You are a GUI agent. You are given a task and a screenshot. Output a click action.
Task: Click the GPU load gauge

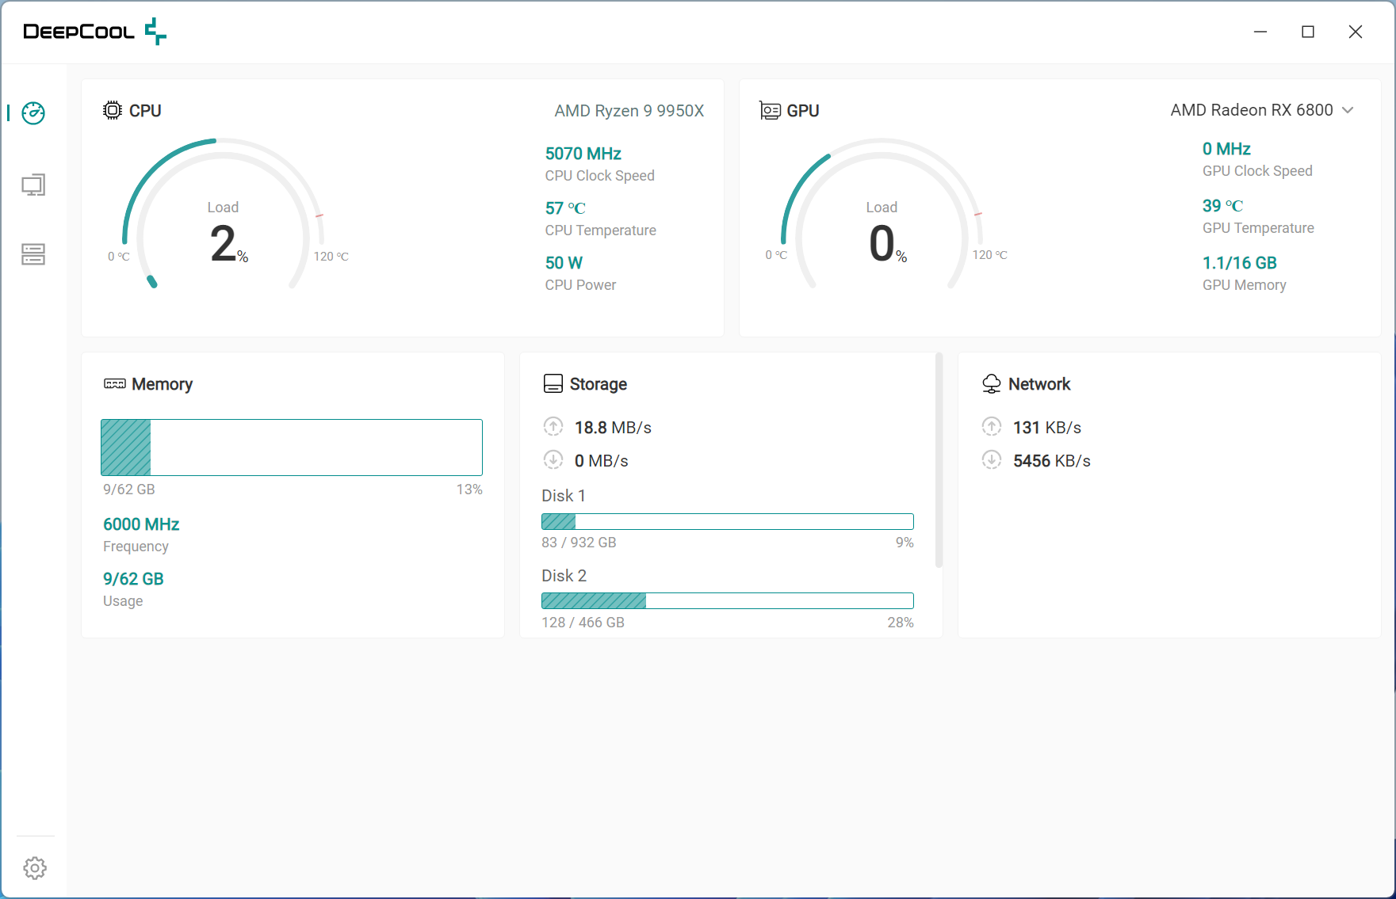click(882, 215)
